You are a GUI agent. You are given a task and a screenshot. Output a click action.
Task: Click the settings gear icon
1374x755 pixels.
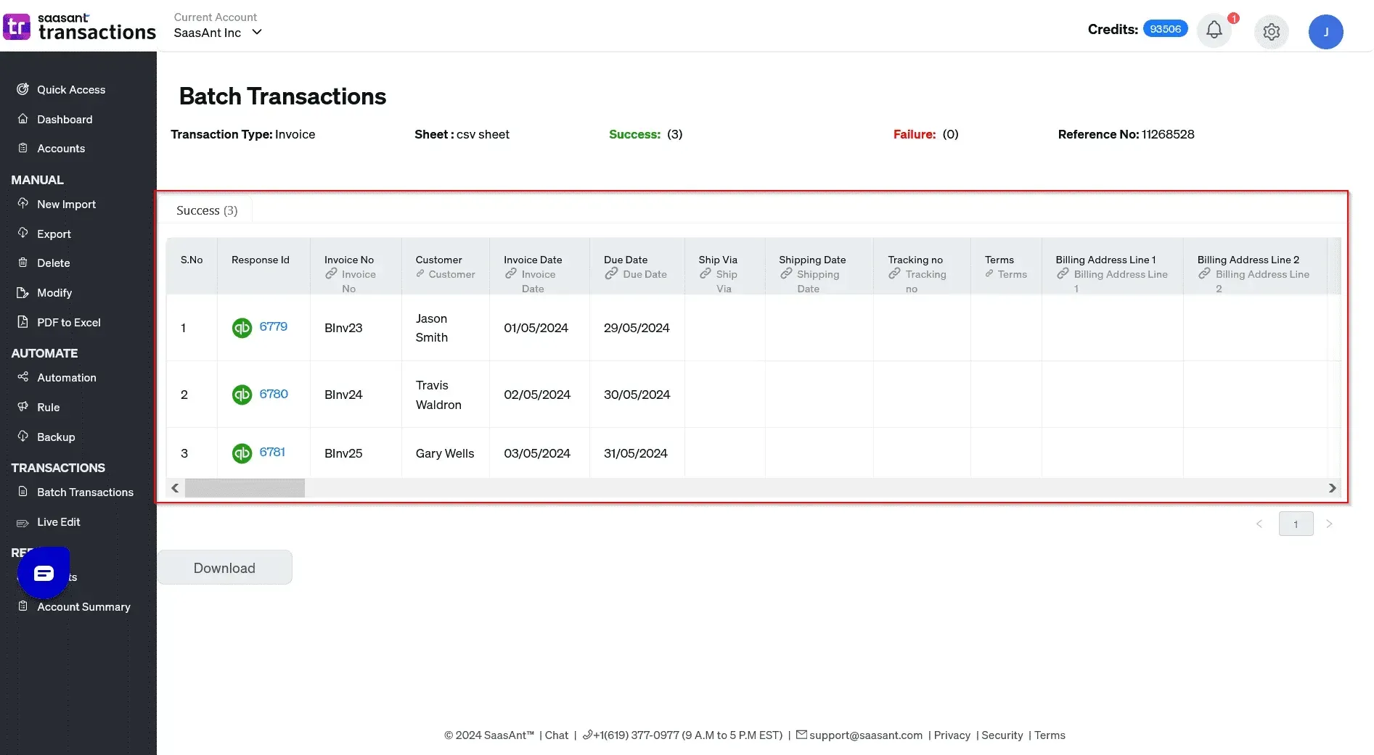click(x=1271, y=32)
